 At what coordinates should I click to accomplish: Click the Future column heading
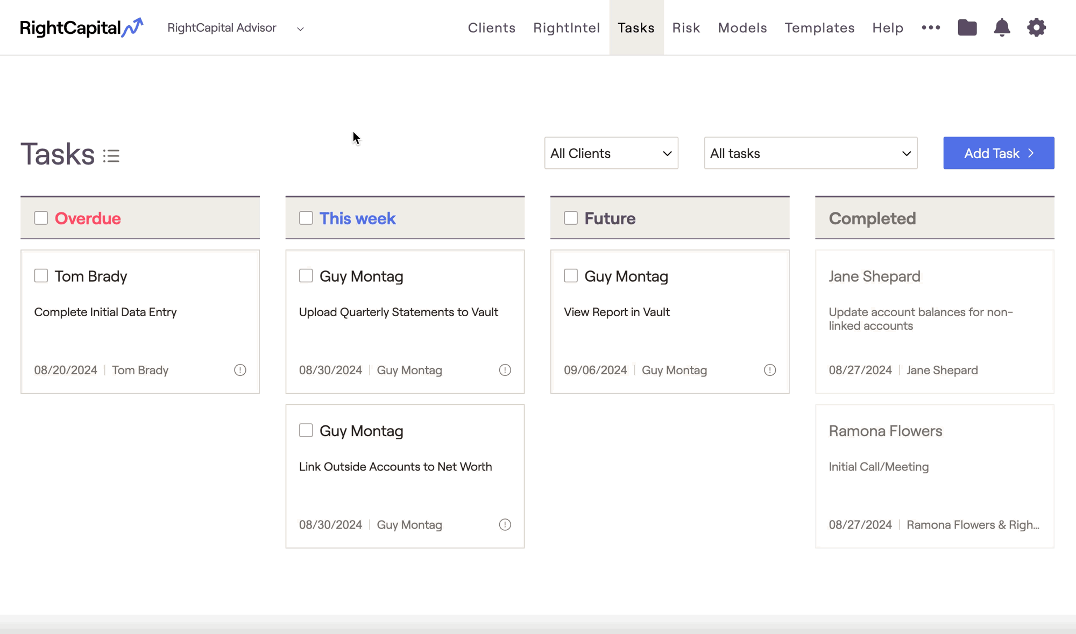click(x=610, y=218)
